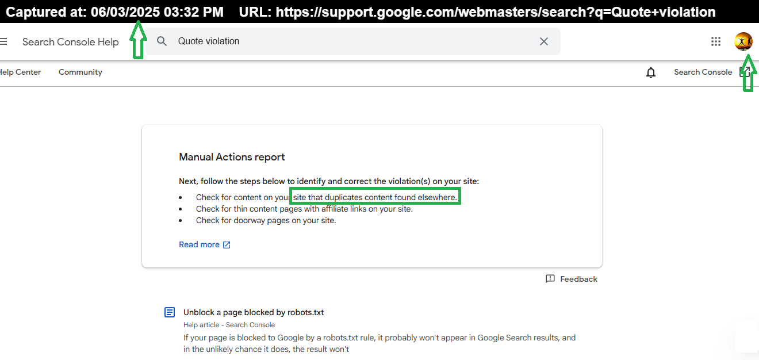
Task: Open notifications bell
Action: tap(651, 72)
